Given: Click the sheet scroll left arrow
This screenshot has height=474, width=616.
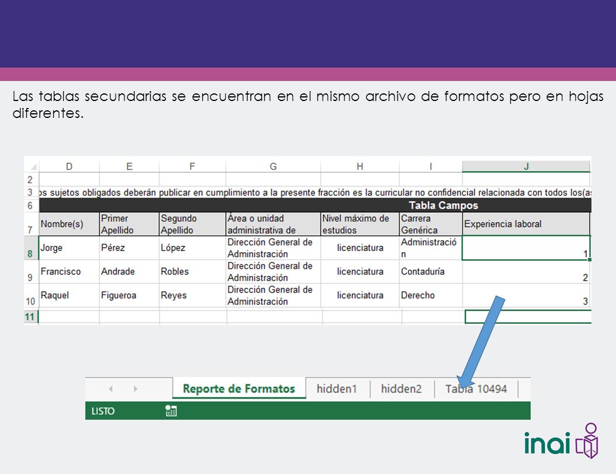Looking at the screenshot, I should pyautogui.click(x=111, y=389).
